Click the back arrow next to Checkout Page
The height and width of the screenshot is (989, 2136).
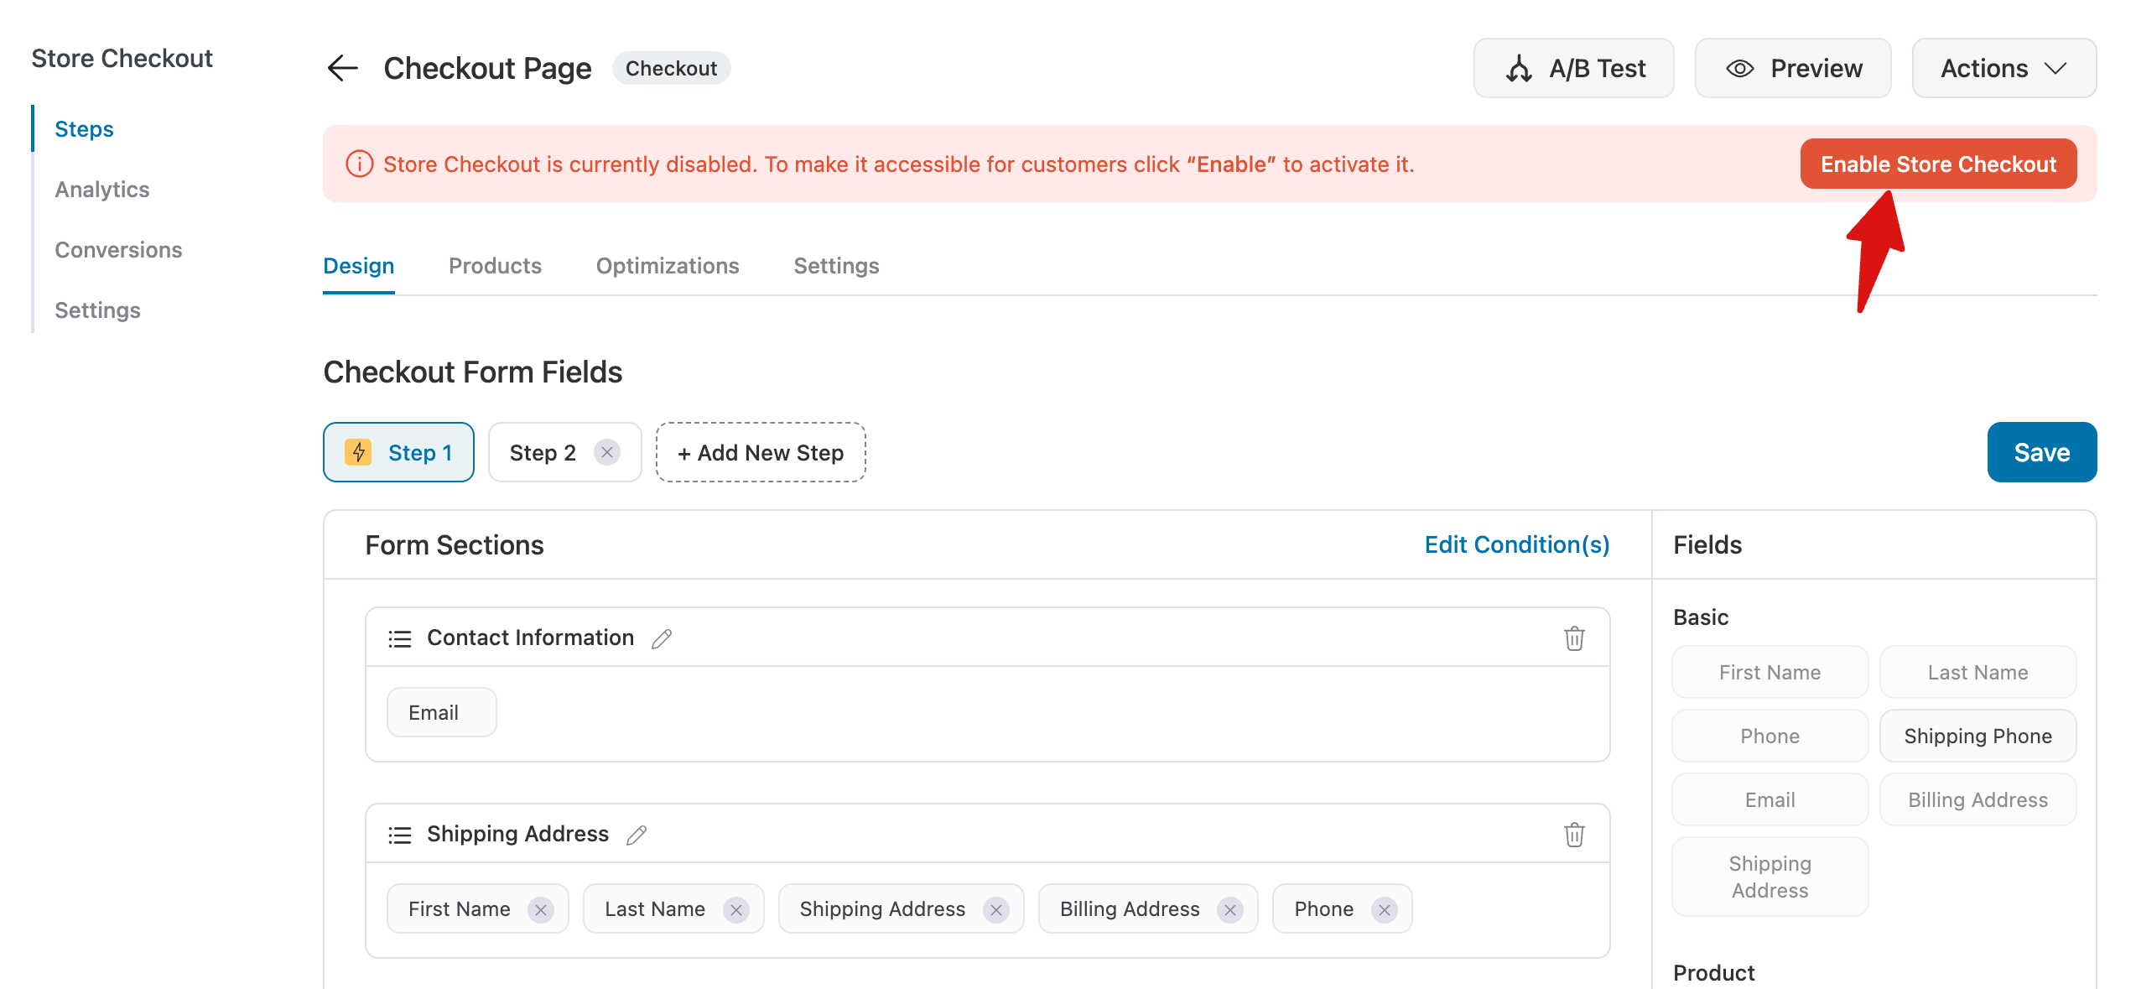tap(341, 68)
